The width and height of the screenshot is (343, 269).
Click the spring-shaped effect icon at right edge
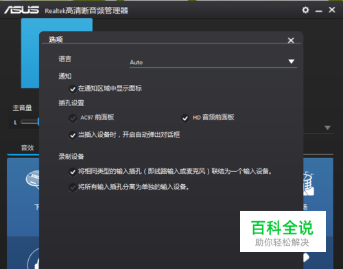point(309,184)
